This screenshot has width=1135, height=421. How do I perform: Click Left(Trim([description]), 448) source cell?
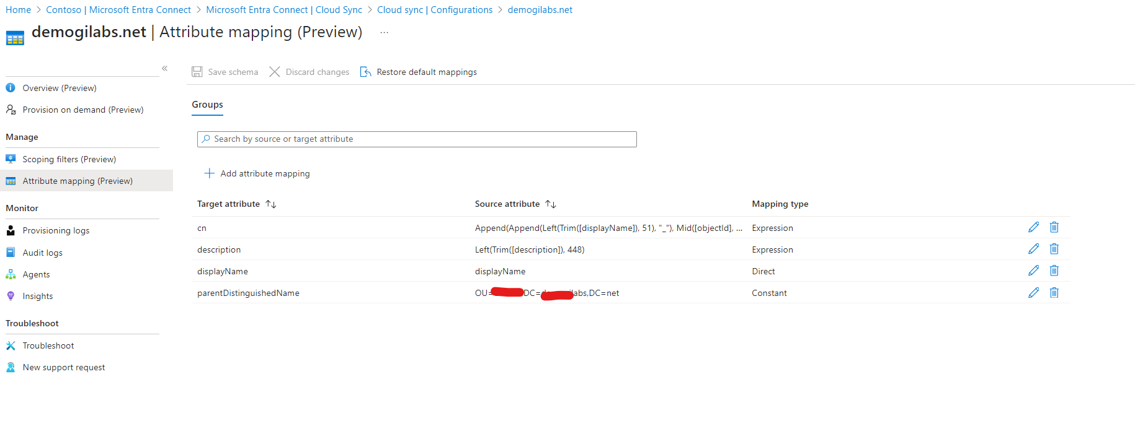[530, 250]
